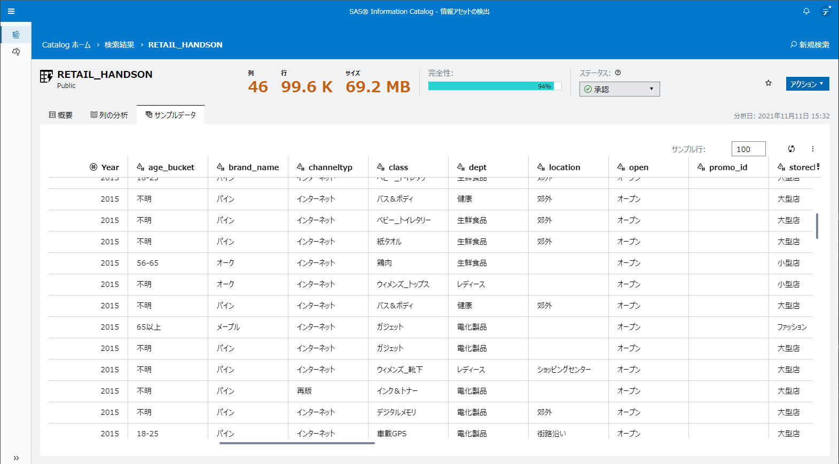This screenshot has width=839, height=464.
Task: Click the class column type icon
Action: click(381, 167)
